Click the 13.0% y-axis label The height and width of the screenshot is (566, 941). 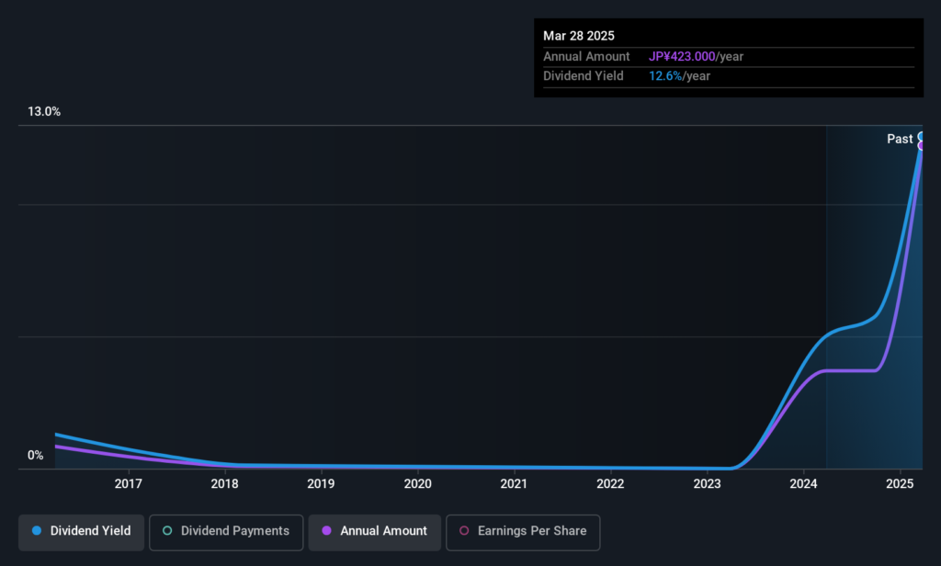(44, 112)
